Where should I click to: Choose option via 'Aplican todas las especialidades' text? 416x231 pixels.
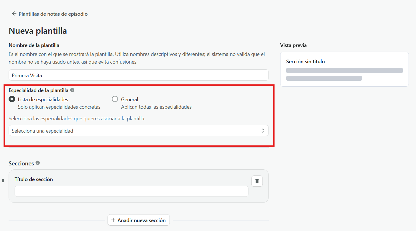(x=156, y=107)
